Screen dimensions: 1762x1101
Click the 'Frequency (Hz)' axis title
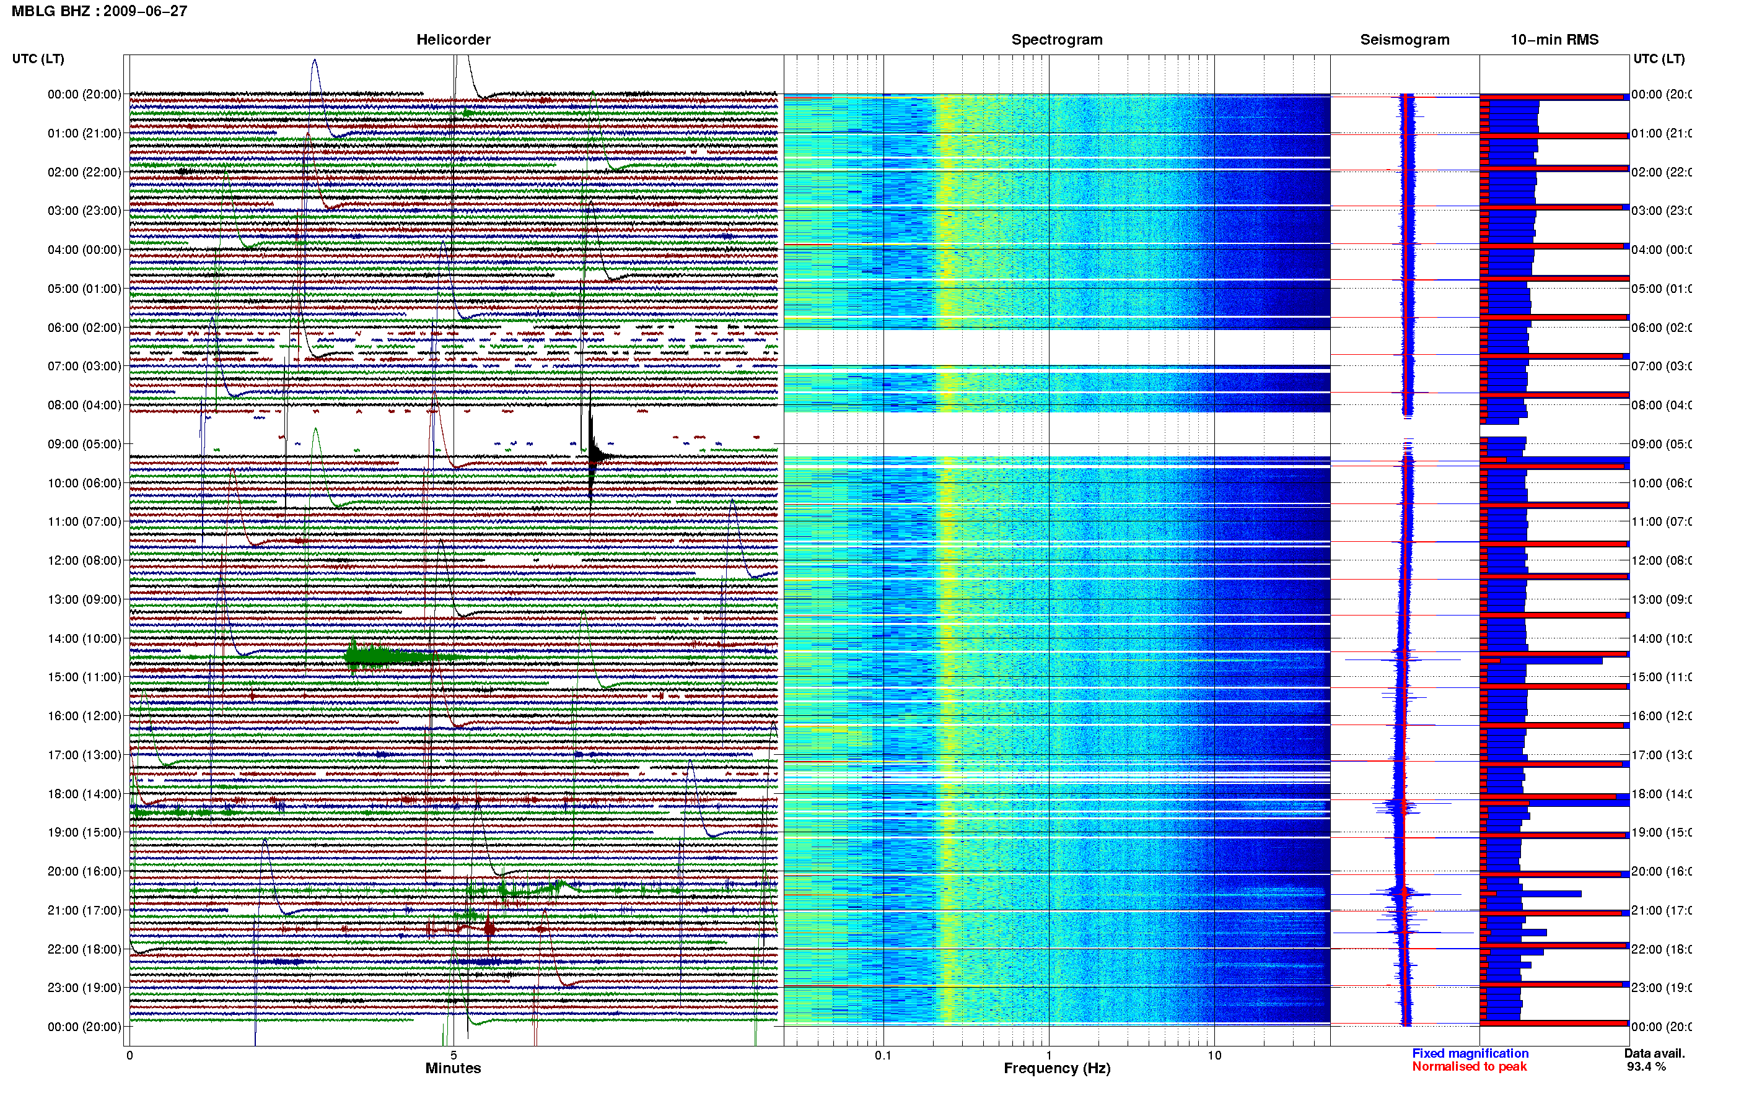tap(1057, 1068)
